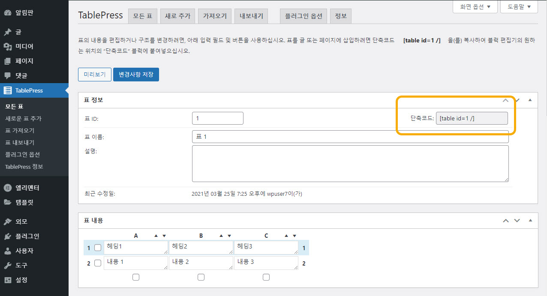Viewport: 547px width, 296px height.
Task: Sort column A descending arrow
Action: [x=164, y=236]
